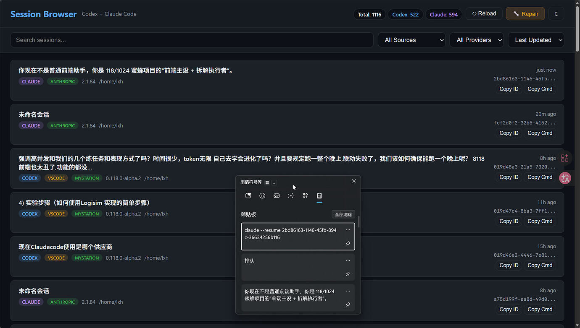
Task: Open the GIF tab in emoji panel
Action: [x=277, y=195]
